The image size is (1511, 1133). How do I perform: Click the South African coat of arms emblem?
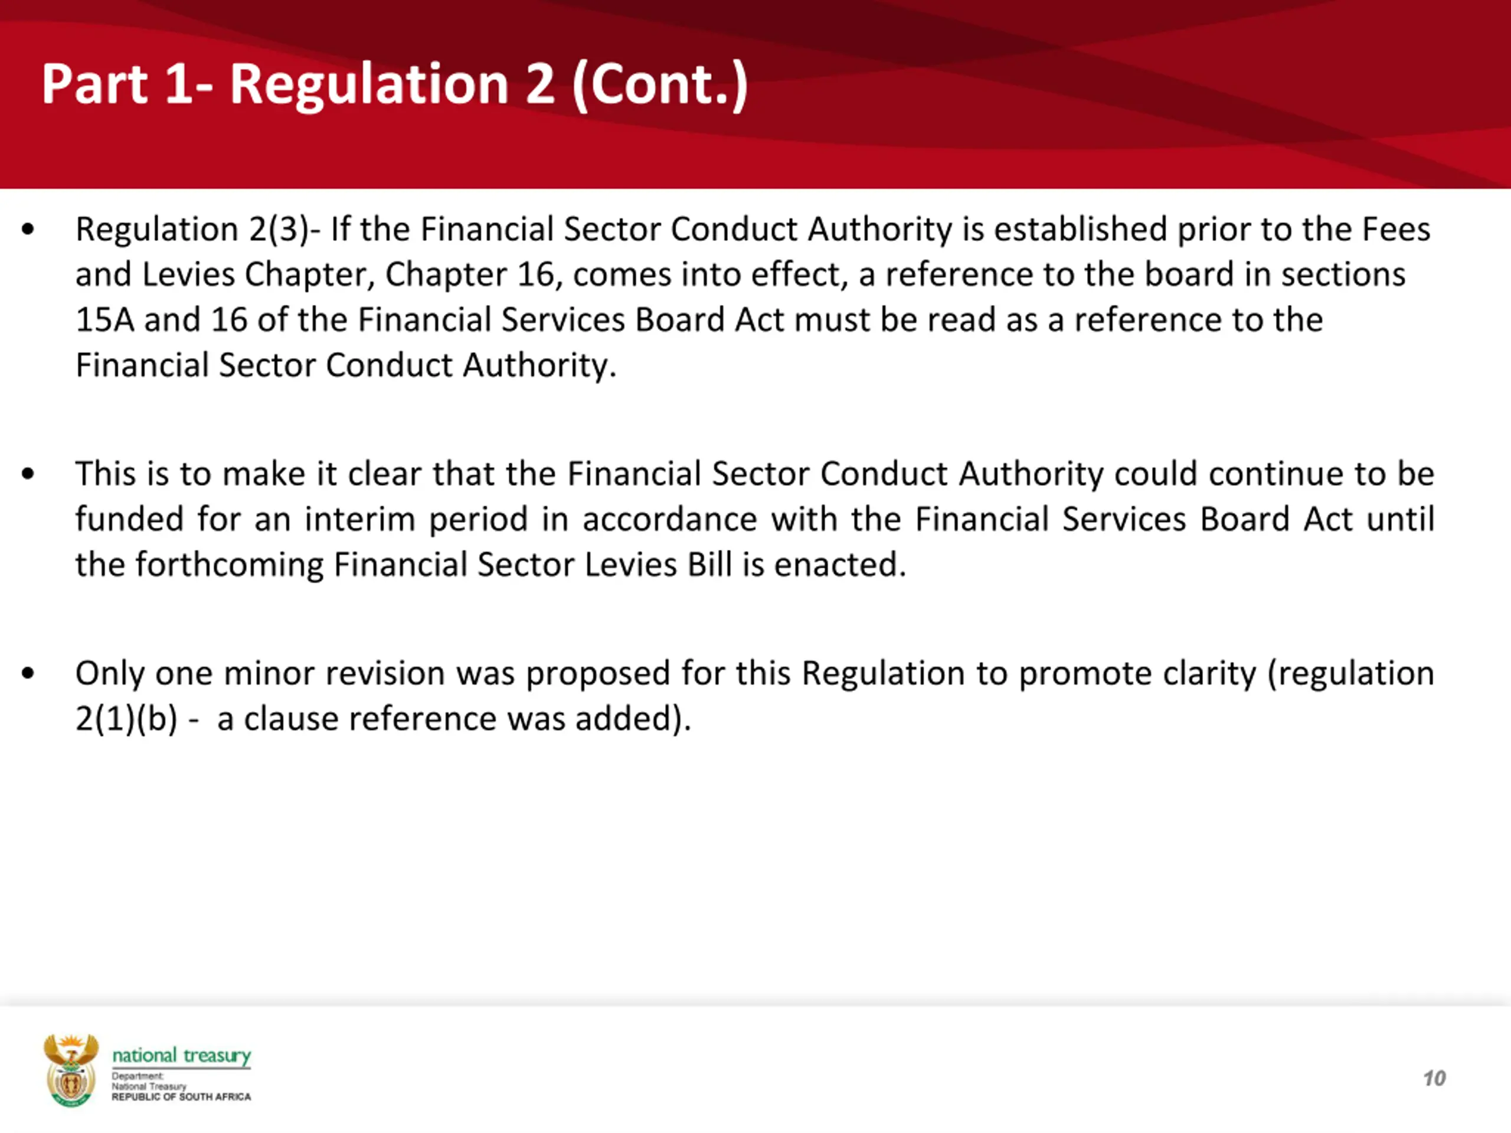[71, 1070]
